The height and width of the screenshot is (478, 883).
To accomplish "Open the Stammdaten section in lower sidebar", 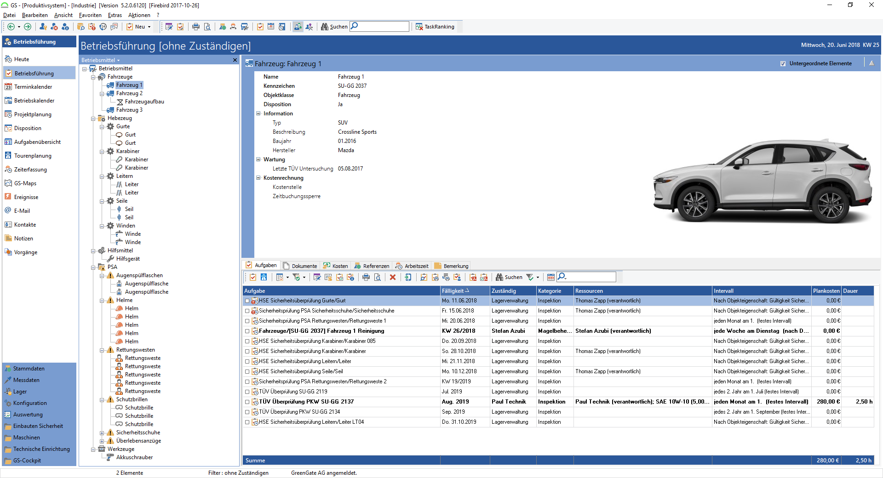I will coord(29,369).
